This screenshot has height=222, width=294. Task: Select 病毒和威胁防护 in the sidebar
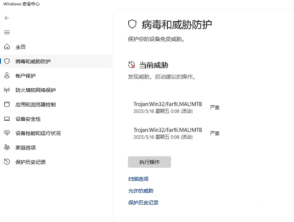[x=33, y=61]
